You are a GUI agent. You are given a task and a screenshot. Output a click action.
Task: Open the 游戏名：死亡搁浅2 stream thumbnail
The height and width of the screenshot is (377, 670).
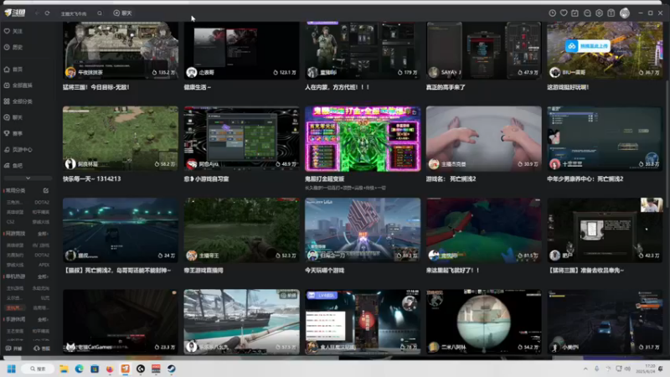pos(484,139)
